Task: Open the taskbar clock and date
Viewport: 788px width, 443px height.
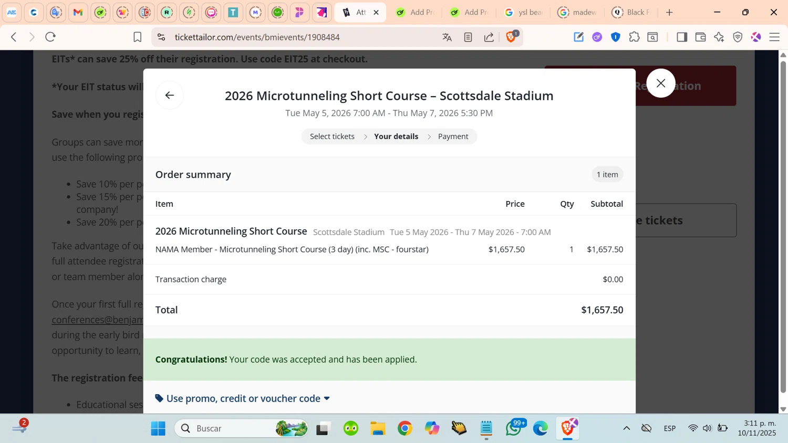Action: [757, 428]
